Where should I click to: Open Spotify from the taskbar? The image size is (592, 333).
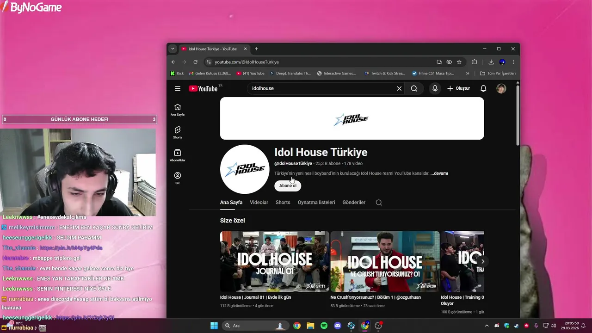(324, 326)
